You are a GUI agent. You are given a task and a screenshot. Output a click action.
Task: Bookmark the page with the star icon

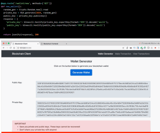pos(123,48)
